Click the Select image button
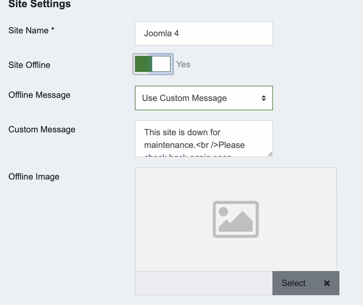The image size is (363, 305). point(293,283)
